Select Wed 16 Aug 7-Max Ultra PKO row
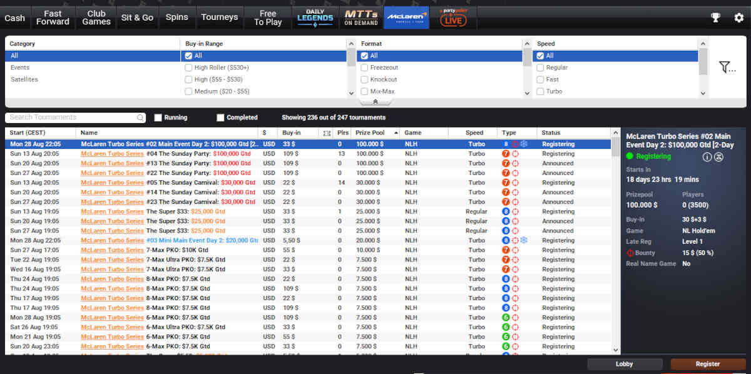This screenshot has width=751, height=374. pos(308,269)
